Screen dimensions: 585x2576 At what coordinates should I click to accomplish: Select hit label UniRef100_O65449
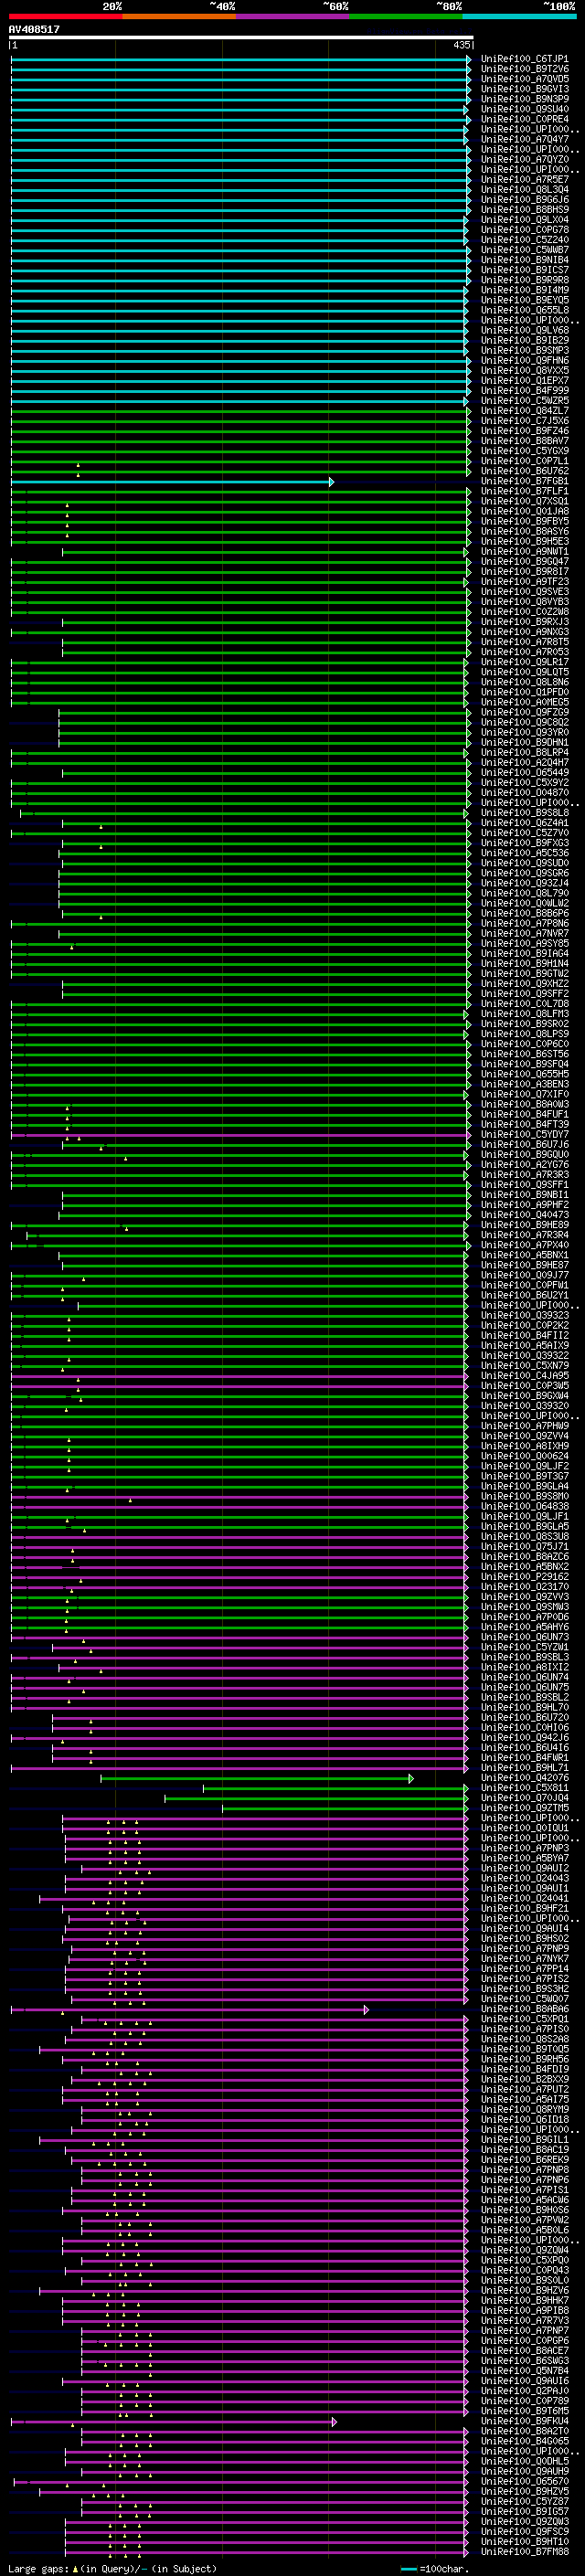pyautogui.click(x=524, y=773)
